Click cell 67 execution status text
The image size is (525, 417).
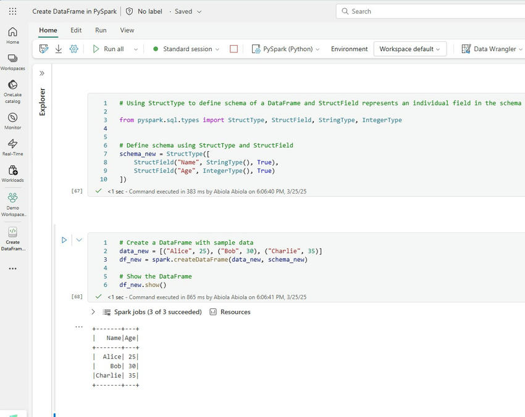pos(206,192)
